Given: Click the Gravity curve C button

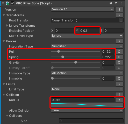Looking at the screenshot, I should click(119, 63).
